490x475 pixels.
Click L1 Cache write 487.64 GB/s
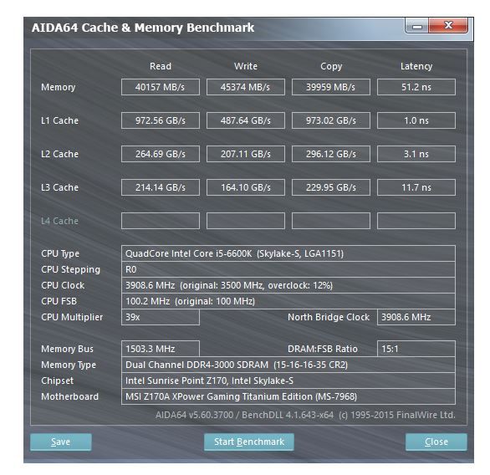(246, 120)
